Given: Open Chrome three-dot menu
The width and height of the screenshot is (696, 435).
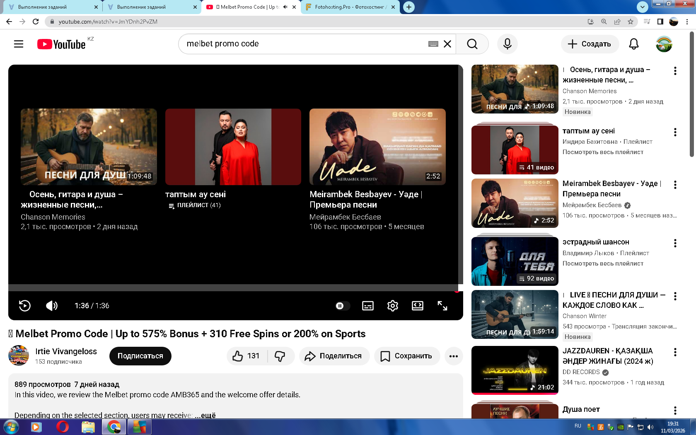Looking at the screenshot, I should [687, 22].
